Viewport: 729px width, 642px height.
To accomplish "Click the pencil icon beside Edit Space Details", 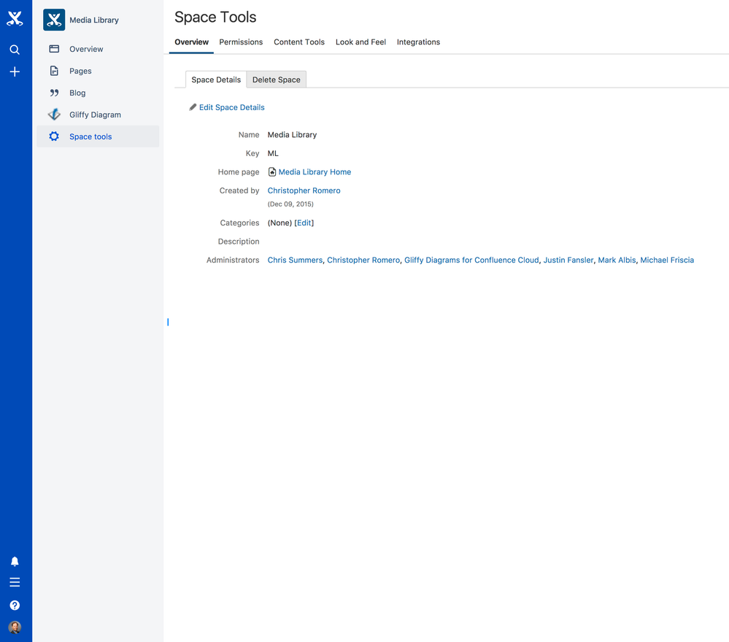I will tap(193, 107).
